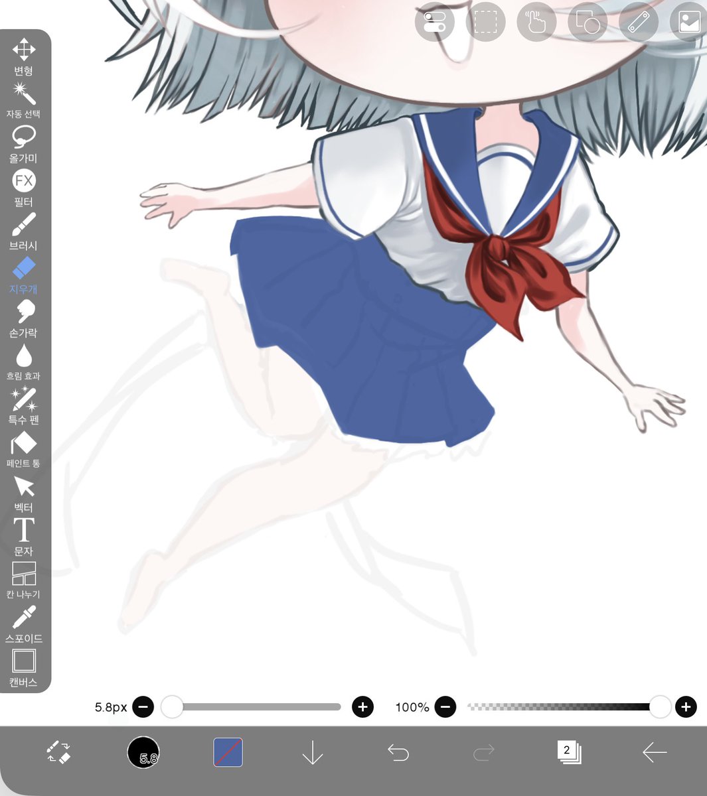Screen dimensions: 707x796
Task: Open the Canvas (캔버스) tool
Action: (24, 668)
